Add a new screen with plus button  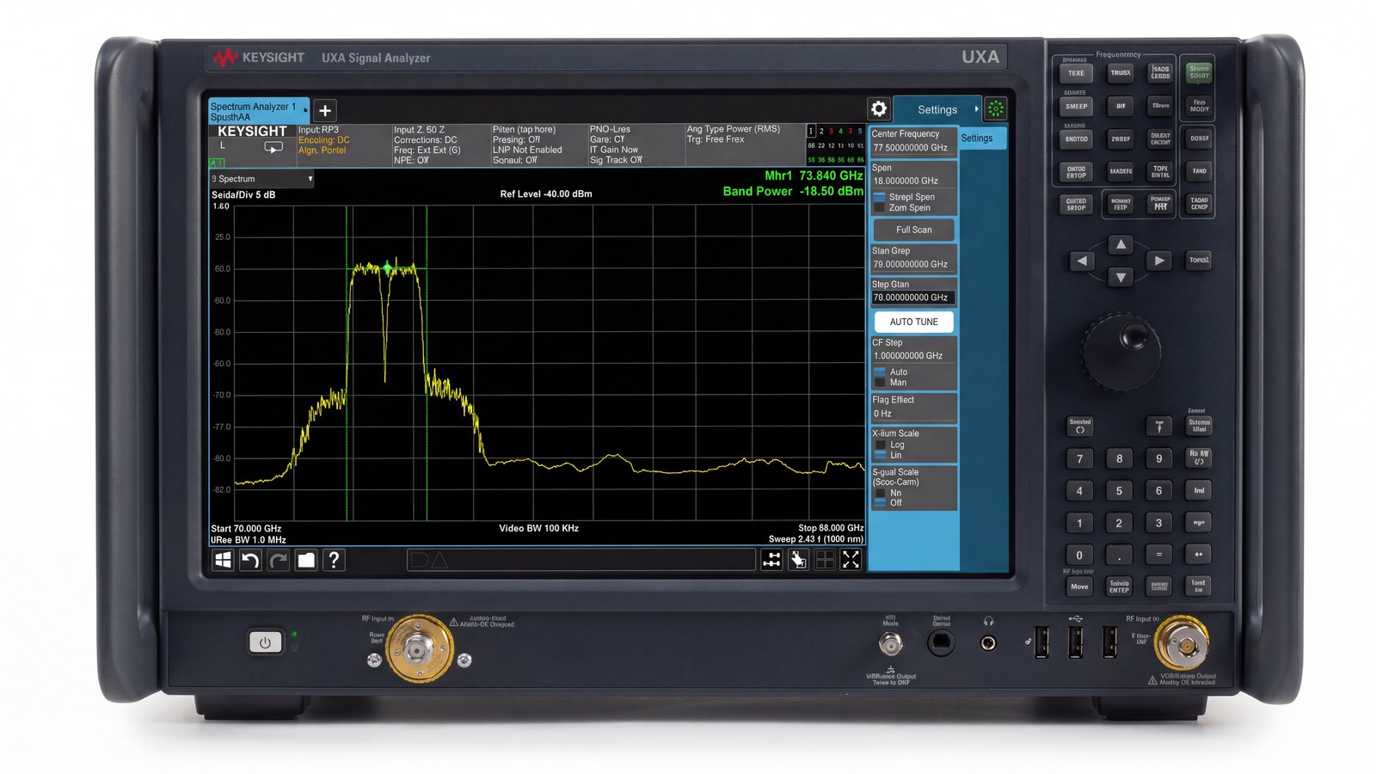click(325, 110)
